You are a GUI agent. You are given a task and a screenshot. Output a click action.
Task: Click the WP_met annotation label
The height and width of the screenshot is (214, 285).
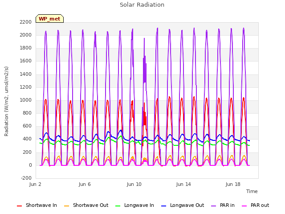click(49, 19)
